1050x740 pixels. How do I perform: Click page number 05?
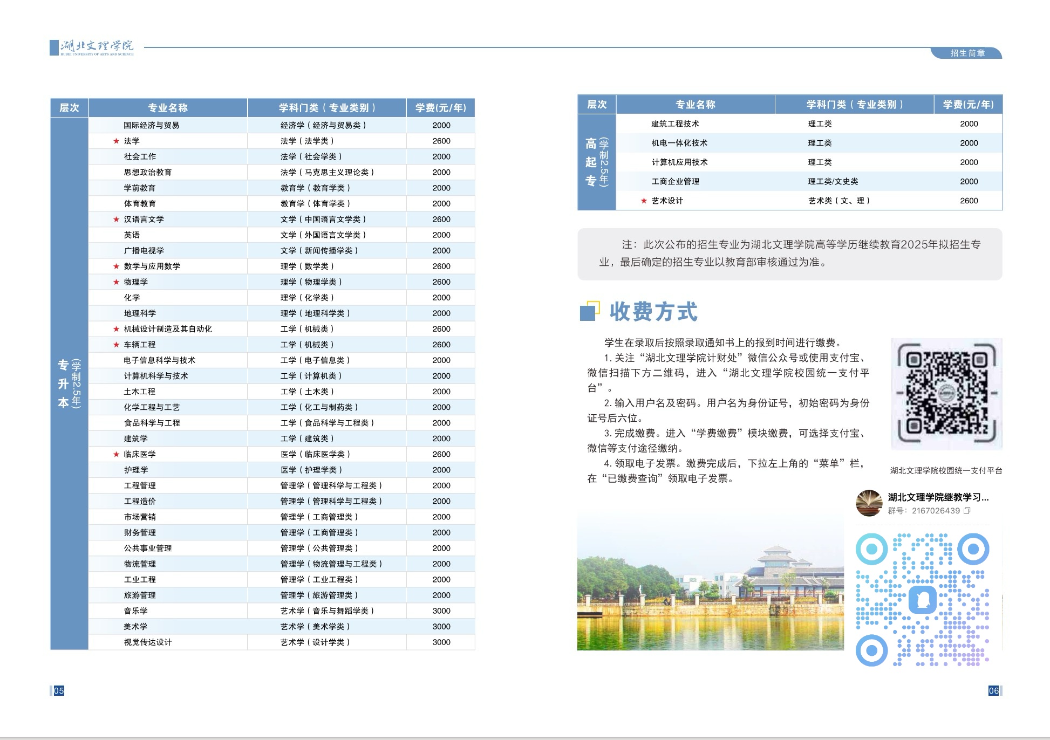click(x=58, y=690)
